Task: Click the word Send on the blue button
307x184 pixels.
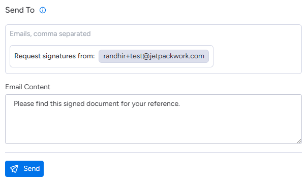Action: (32, 169)
